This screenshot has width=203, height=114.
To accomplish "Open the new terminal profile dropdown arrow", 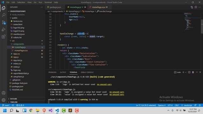I will click(x=186, y=72).
